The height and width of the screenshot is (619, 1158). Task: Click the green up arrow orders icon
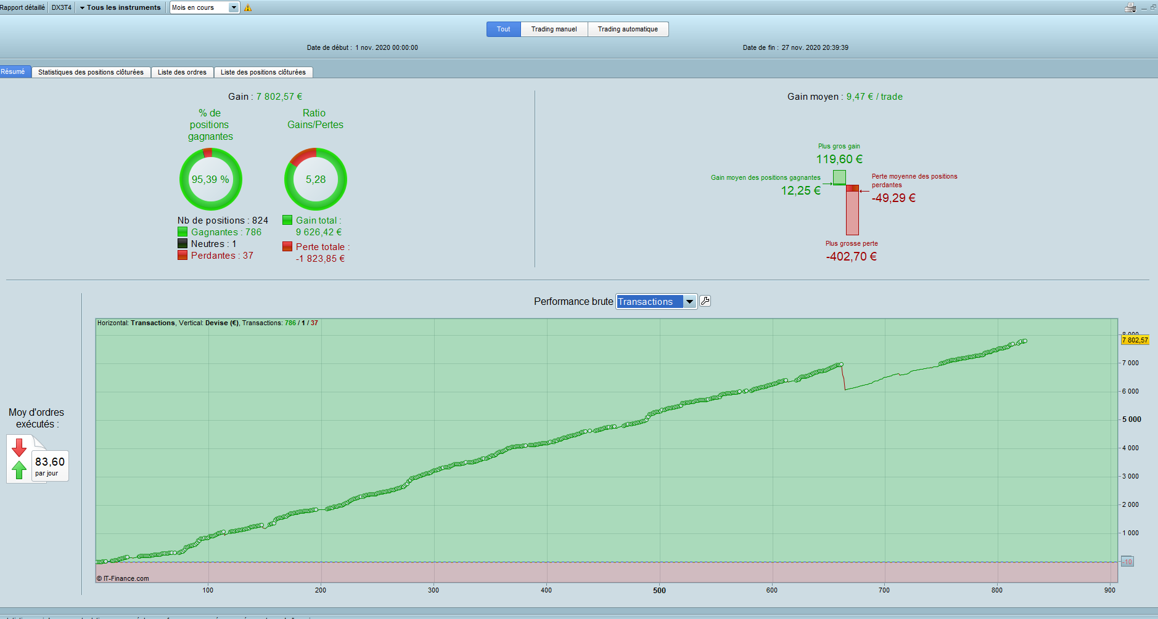(x=19, y=470)
